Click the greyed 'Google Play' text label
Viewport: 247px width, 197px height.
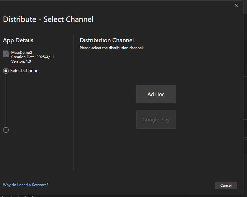pyautogui.click(x=156, y=120)
